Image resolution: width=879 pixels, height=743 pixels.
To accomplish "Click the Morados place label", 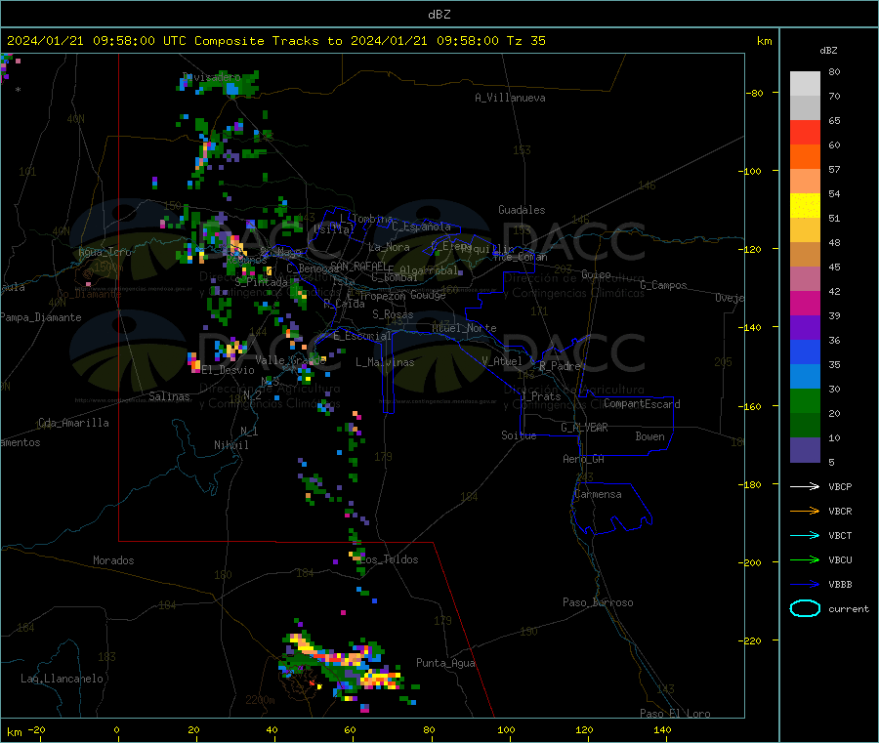I will [113, 560].
